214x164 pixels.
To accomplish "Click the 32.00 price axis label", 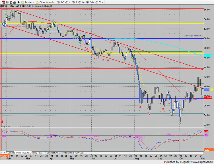I will click(207, 125).
